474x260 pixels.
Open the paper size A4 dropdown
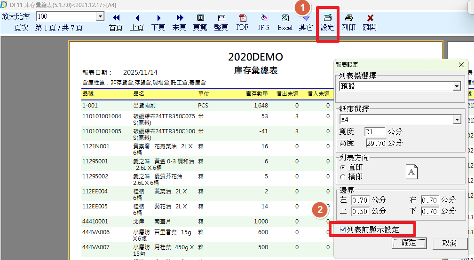[456, 120]
